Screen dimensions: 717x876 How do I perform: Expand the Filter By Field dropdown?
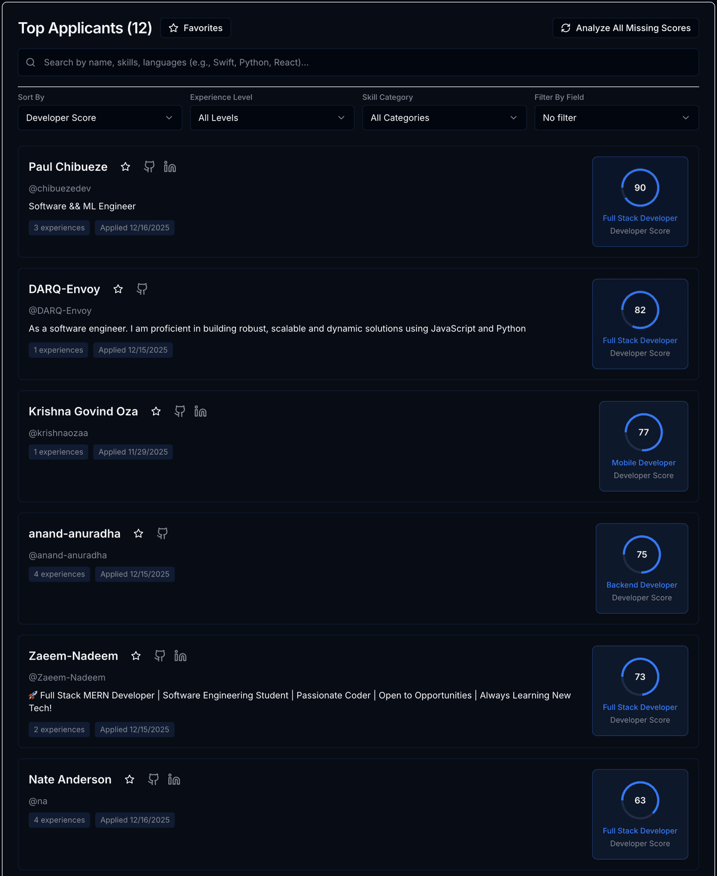coord(616,118)
